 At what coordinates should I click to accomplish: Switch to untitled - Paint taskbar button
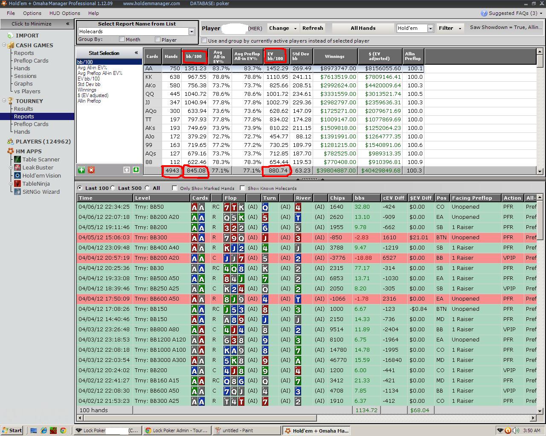(x=247, y=430)
